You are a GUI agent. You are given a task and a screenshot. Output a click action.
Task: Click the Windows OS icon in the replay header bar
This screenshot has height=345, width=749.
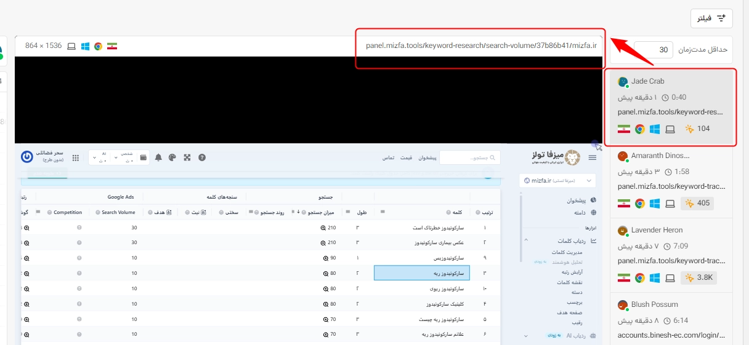coord(85,46)
